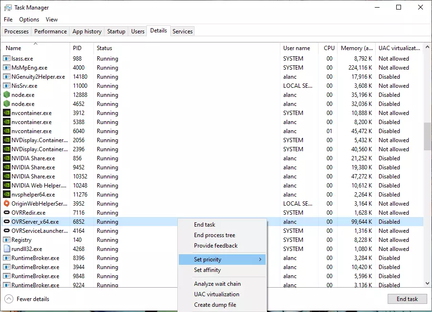Click the vertical scrollbar thumb
This screenshot has height=312, width=432.
427,137
